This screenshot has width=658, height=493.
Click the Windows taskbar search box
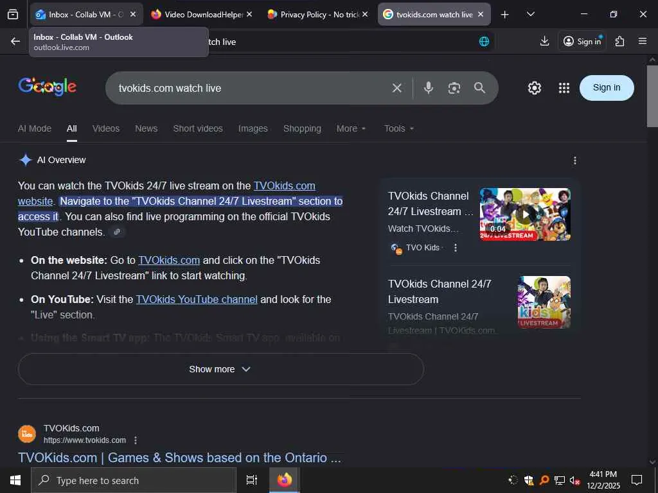click(x=134, y=480)
